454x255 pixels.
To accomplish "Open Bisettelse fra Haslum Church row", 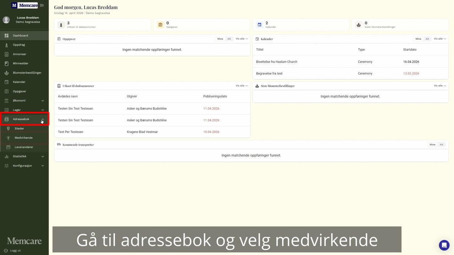I will (x=350, y=62).
